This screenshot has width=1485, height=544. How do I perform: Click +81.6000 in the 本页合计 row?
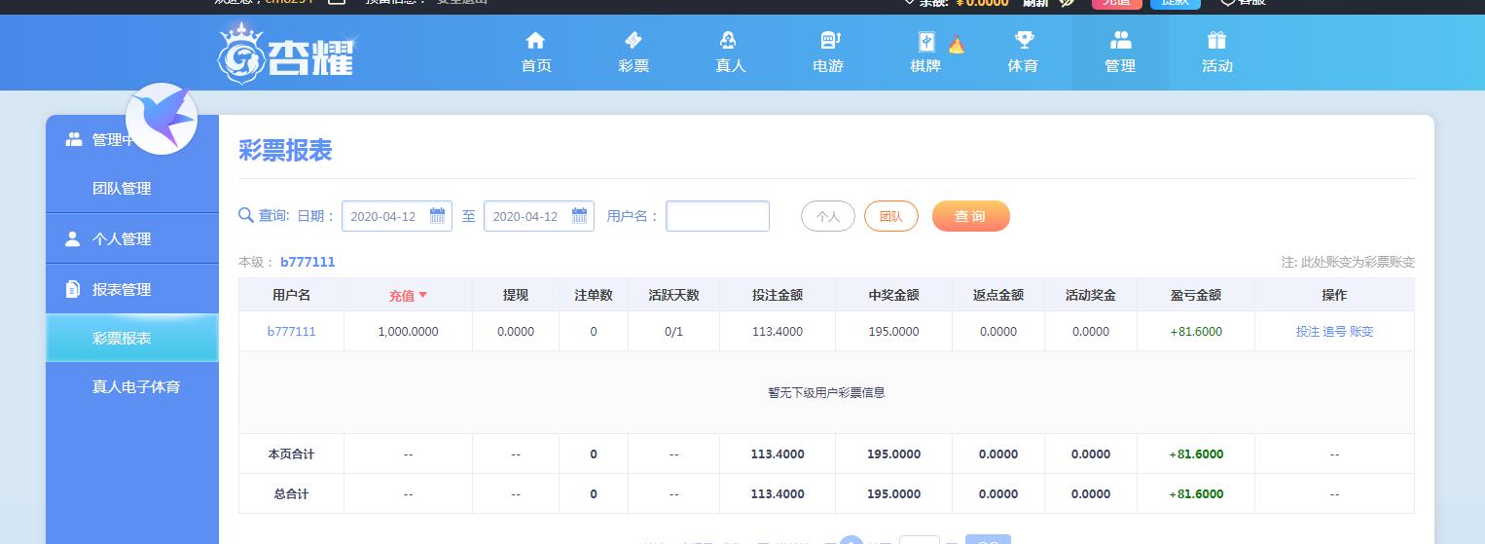(1196, 454)
